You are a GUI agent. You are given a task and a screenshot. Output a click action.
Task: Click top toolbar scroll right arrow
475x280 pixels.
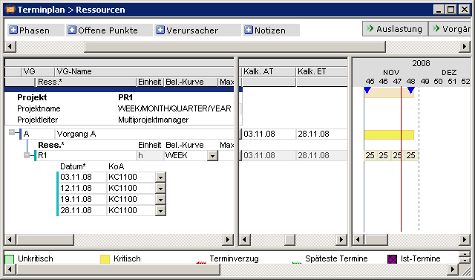[465, 47]
